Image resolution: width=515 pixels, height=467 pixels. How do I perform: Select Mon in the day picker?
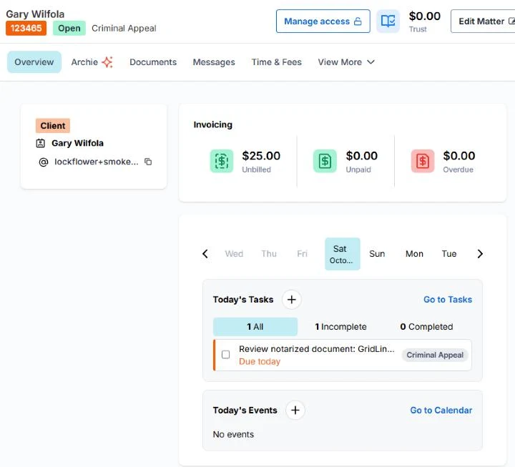[414, 254]
